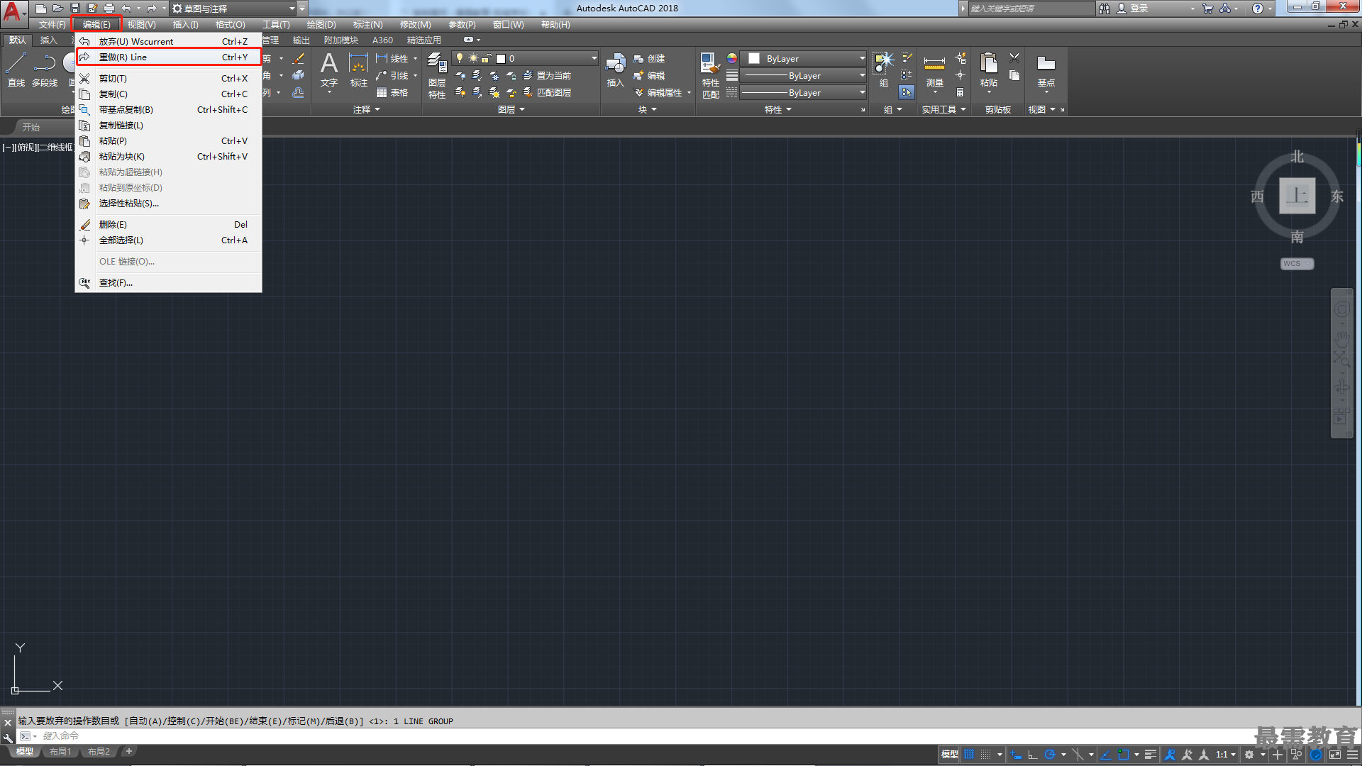The height and width of the screenshot is (766, 1362).
Task: Click the Group (组) tool icon
Action: 883,70
